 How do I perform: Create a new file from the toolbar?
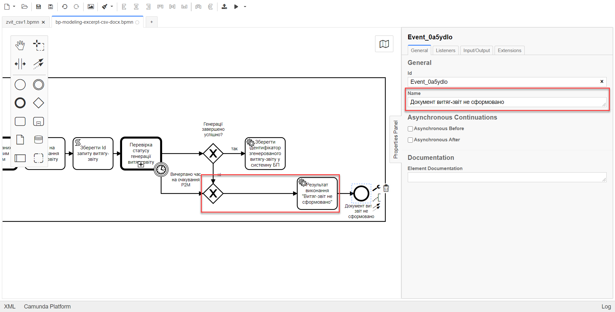[7, 6]
